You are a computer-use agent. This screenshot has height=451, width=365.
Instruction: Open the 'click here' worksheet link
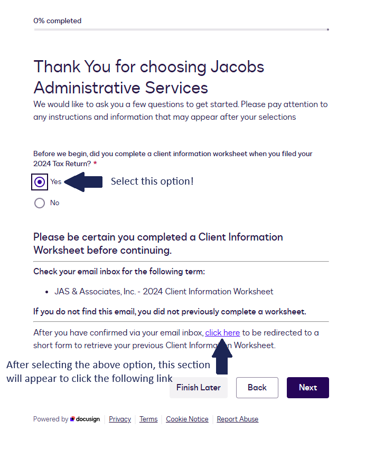[x=222, y=333]
